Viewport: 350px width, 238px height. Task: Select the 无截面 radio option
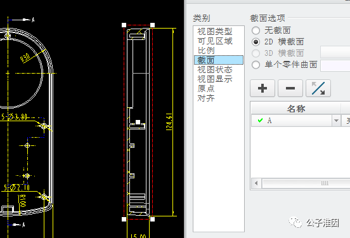(x=256, y=30)
